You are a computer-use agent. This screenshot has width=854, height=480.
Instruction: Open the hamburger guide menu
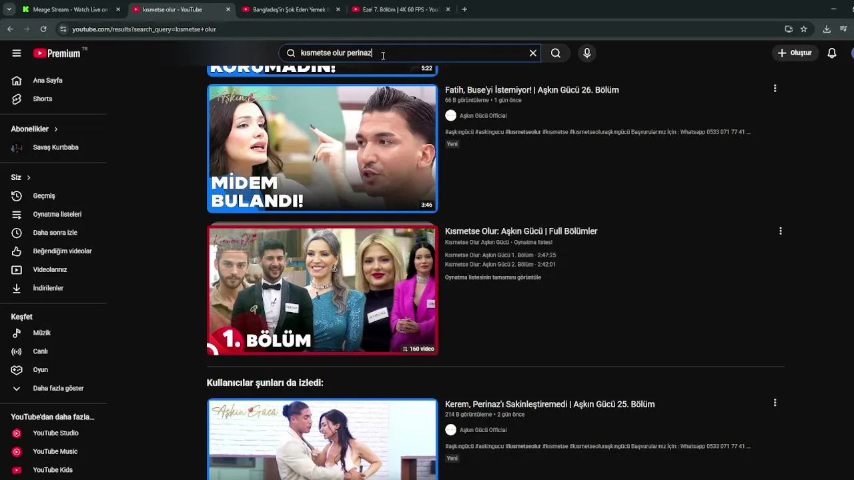pos(17,53)
